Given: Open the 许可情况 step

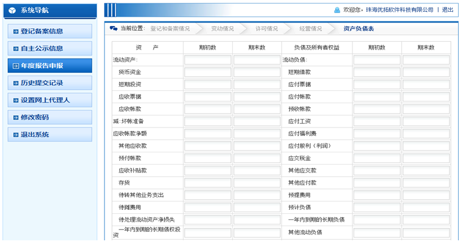Looking at the screenshot, I should pos(266,29).
